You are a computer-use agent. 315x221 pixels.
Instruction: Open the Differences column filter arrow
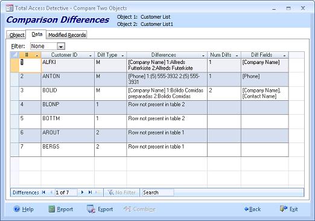[x=203, y=56]
